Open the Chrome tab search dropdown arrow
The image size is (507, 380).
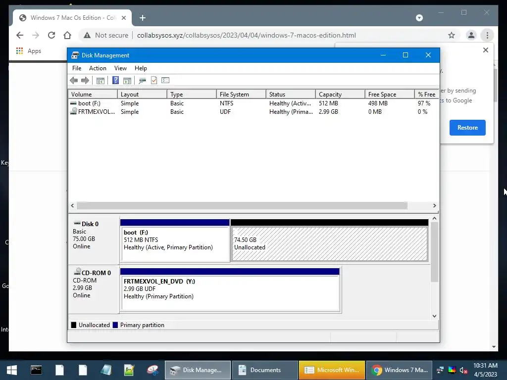(419, 18)
